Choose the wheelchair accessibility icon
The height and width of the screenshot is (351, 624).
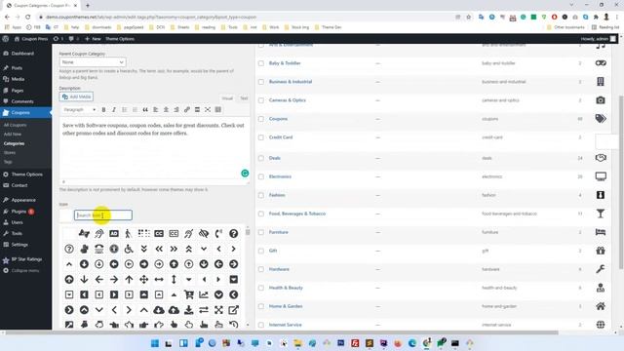pyautogui.click(x=129, y=249)
